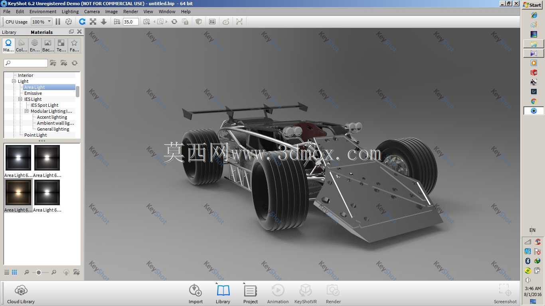The width and height of the screenshot is (545, 306).
Task: Switch to the Environments library tab
Action: click(35, 45)
